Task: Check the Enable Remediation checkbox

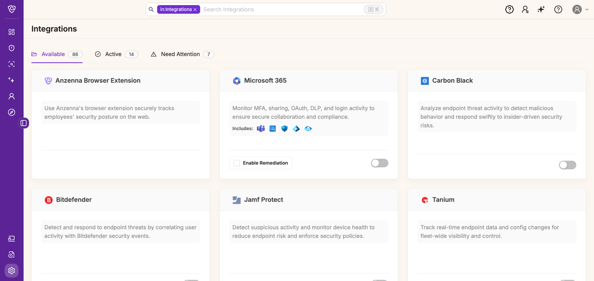Action: pos(237,163)
